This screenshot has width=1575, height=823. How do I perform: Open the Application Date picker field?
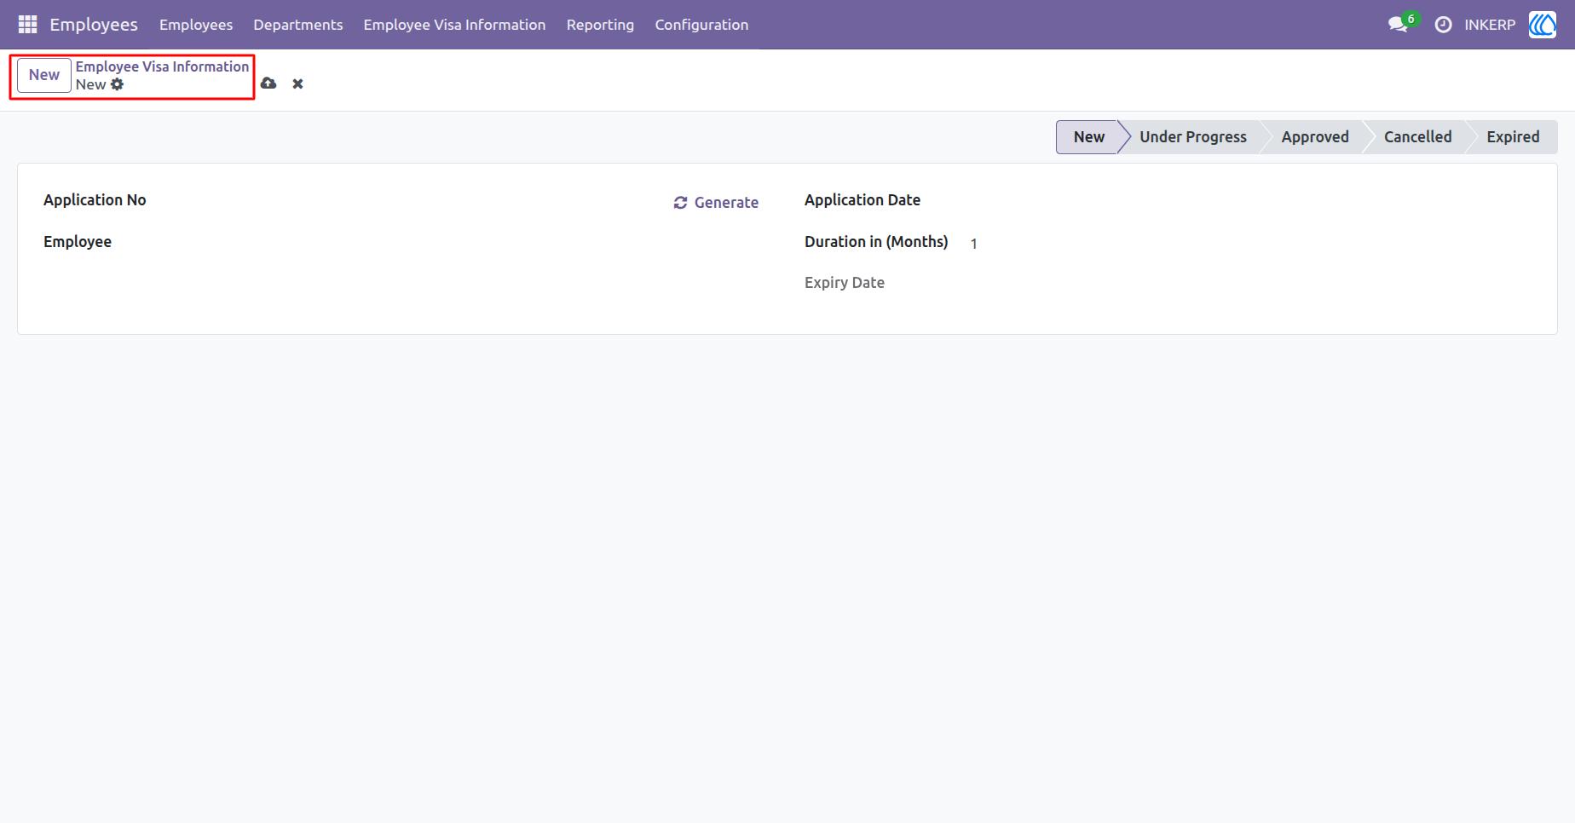coord(1250,202)
